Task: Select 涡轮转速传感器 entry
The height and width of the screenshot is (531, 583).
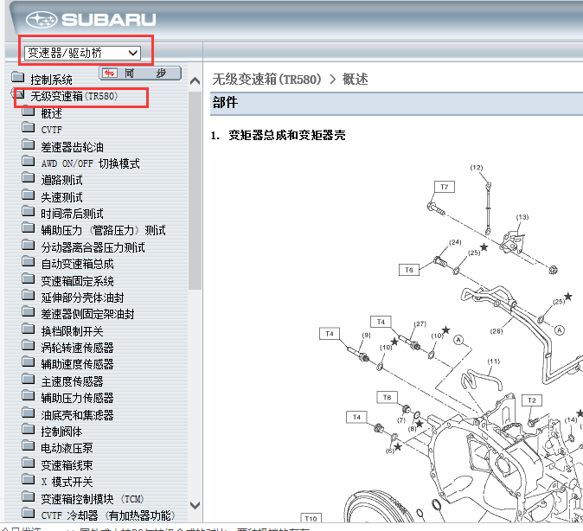Action: click(77, 348)
